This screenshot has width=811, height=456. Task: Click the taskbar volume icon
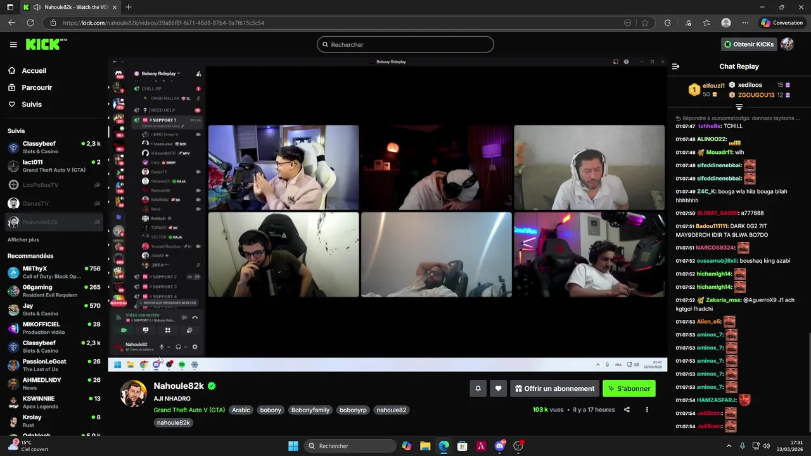[766, 446]
